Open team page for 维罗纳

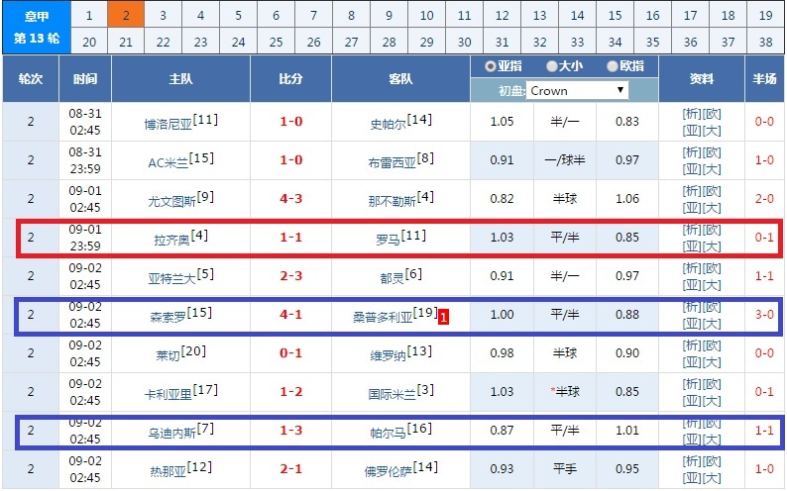click(388, 355)
